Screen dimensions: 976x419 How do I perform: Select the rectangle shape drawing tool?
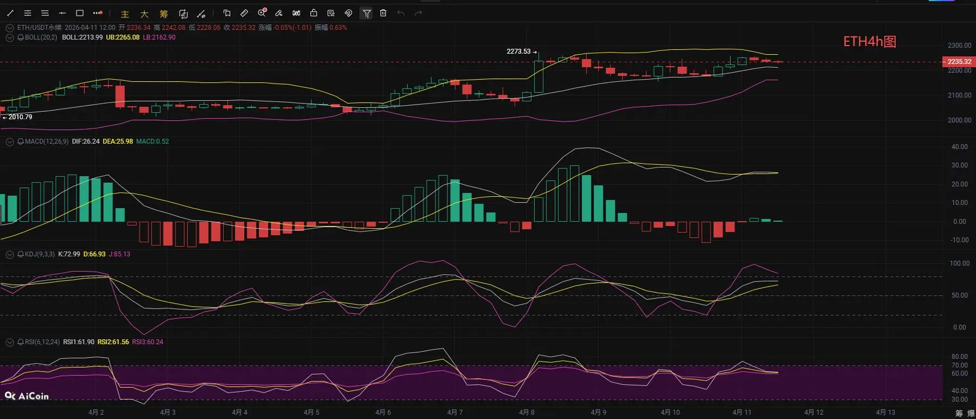[80, 13]
